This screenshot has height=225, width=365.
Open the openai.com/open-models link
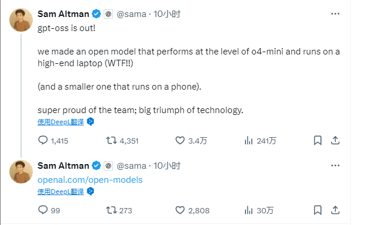click(x=90, y=180)
